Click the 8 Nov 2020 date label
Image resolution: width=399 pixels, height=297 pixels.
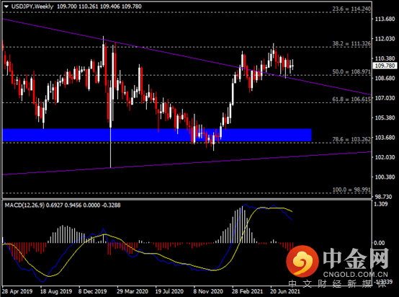(208, 291)
